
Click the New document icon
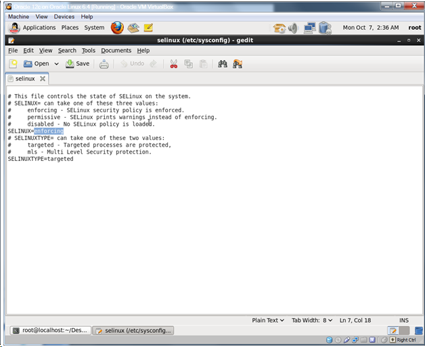pyautogui.click(x=13, y=64)
